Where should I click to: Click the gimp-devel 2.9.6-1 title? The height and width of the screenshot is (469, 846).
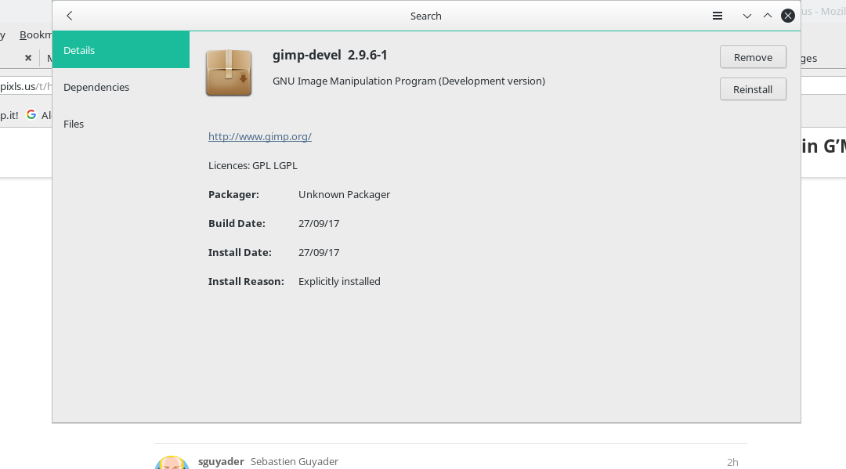[x=330, y=55]
